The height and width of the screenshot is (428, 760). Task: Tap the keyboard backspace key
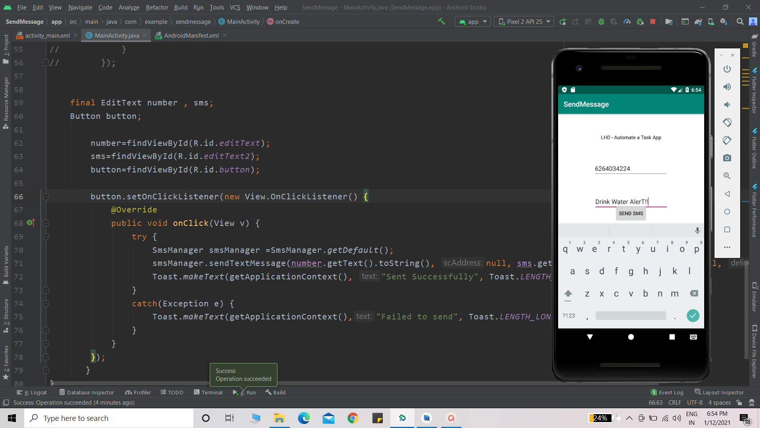[x=694, y=293]
